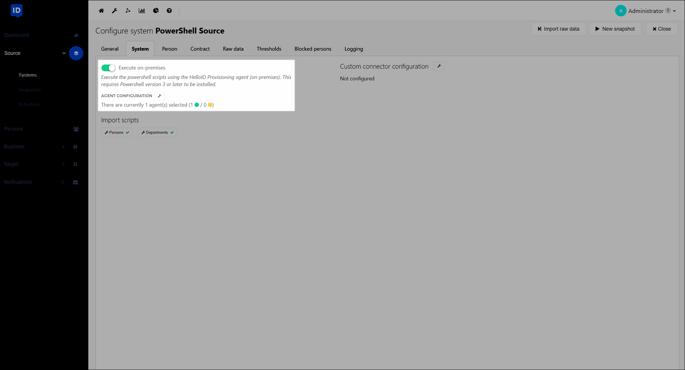Click the business rules icon in top toolbar

click(128, 11)
